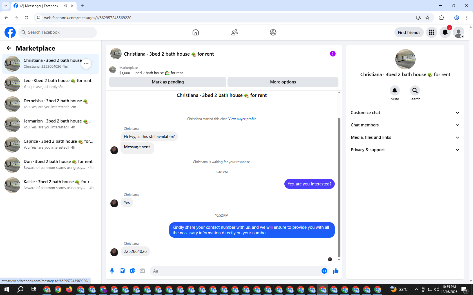This screenshot has height=295, width=473.
Task: Choose a GIF icon
Action: (142, 271)
